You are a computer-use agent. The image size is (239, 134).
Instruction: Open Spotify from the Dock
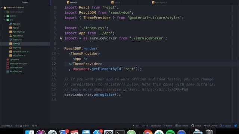[x=170, y=132]
